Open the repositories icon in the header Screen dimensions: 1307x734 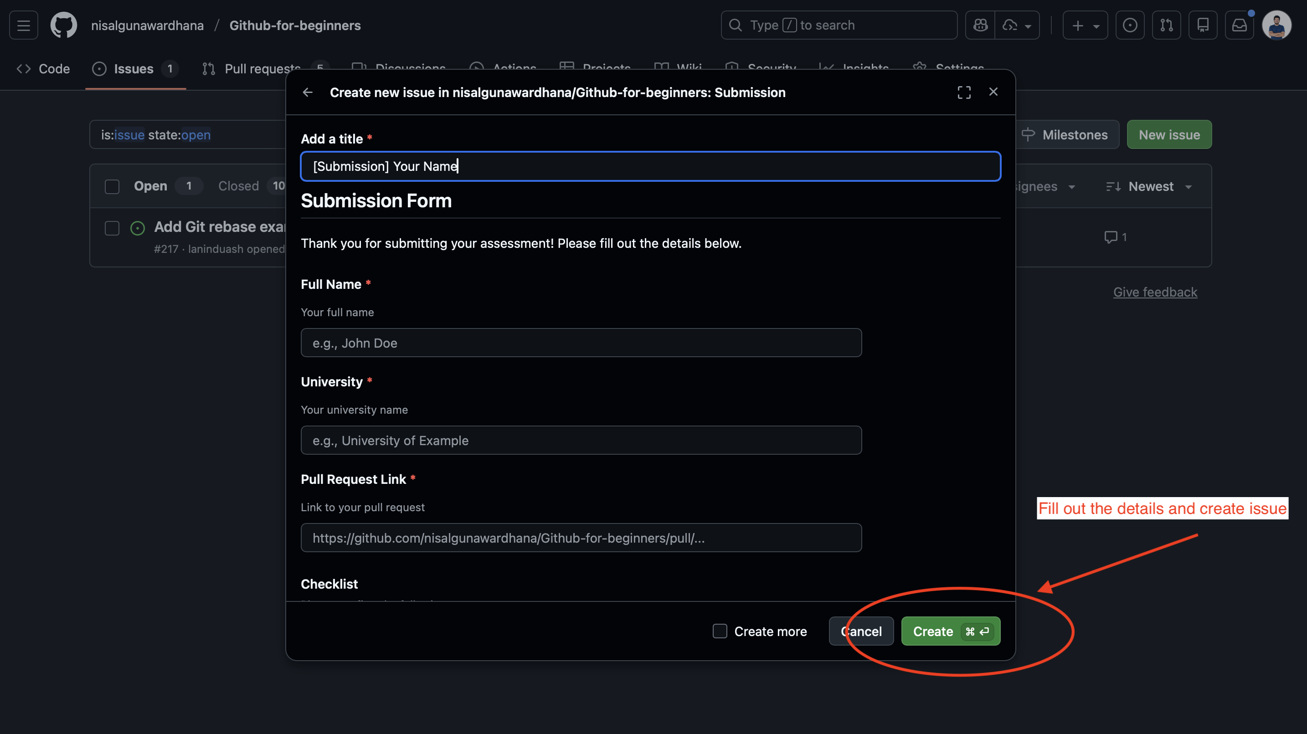pos(1203,25)
